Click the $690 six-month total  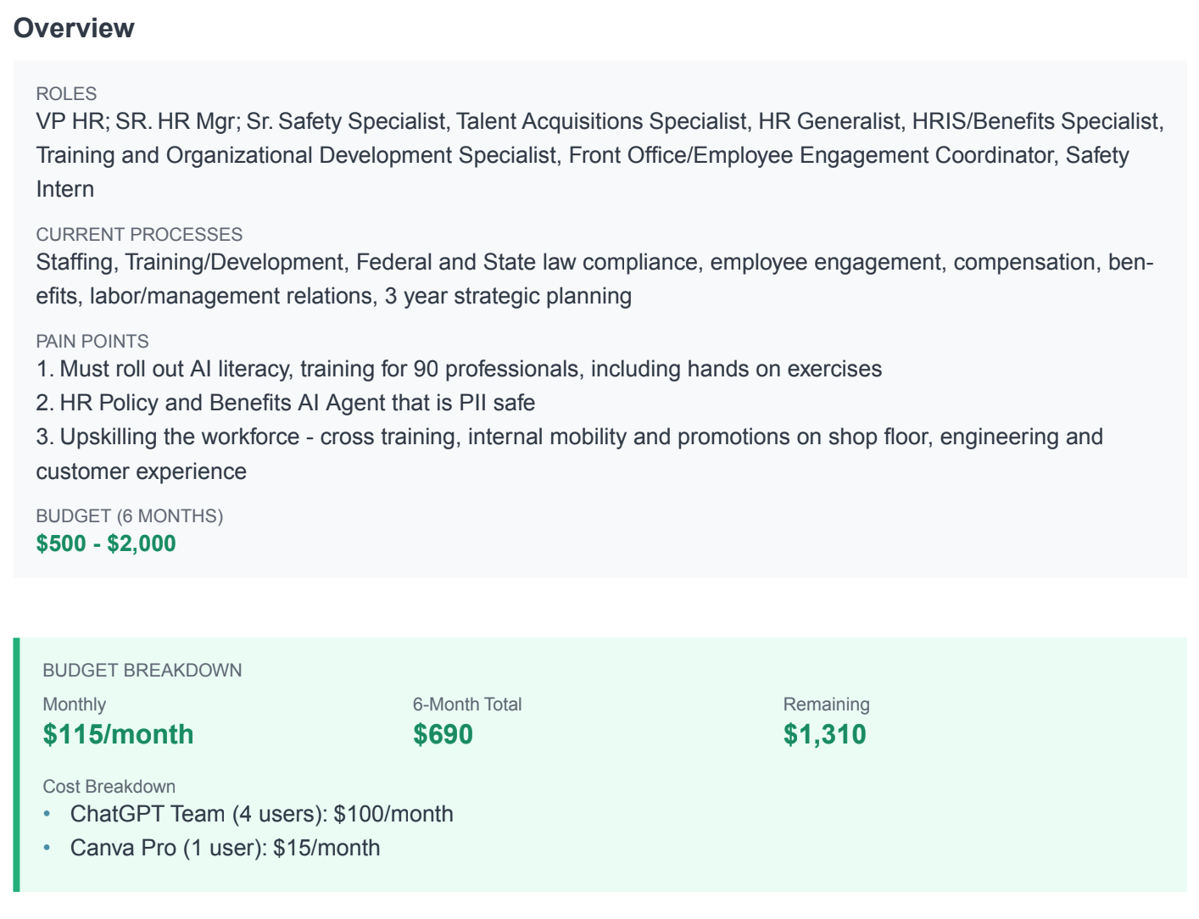tap(442, 734)
